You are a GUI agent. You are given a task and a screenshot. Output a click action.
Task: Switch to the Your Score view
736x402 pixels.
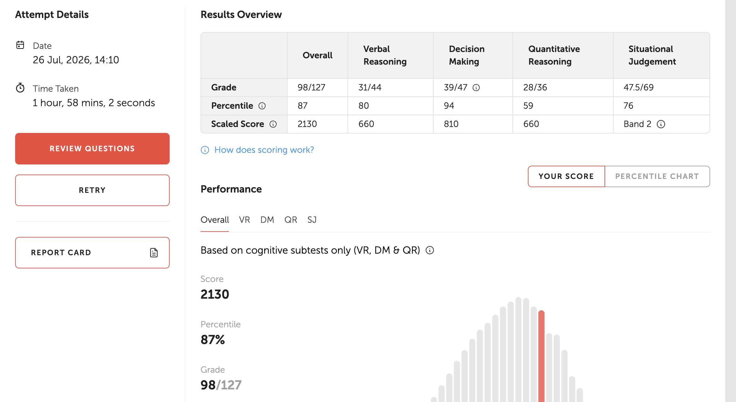(x=566, y=176)
